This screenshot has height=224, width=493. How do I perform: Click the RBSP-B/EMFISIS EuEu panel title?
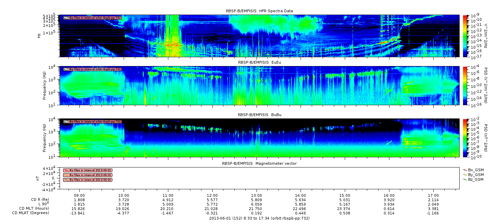pyautogui.click(x=259, y=63)
